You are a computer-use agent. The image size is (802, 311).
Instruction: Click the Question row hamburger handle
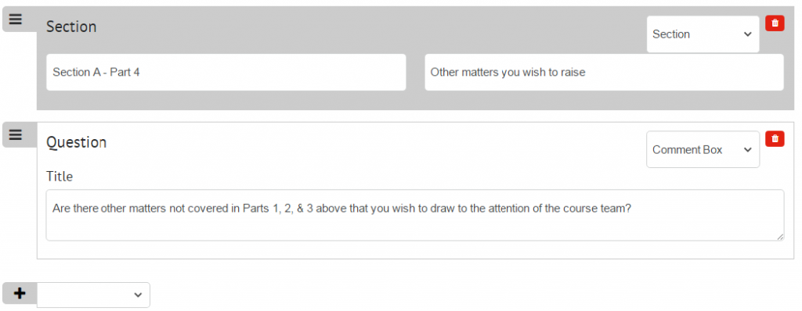pyautogui.click(x=16, y=135)
